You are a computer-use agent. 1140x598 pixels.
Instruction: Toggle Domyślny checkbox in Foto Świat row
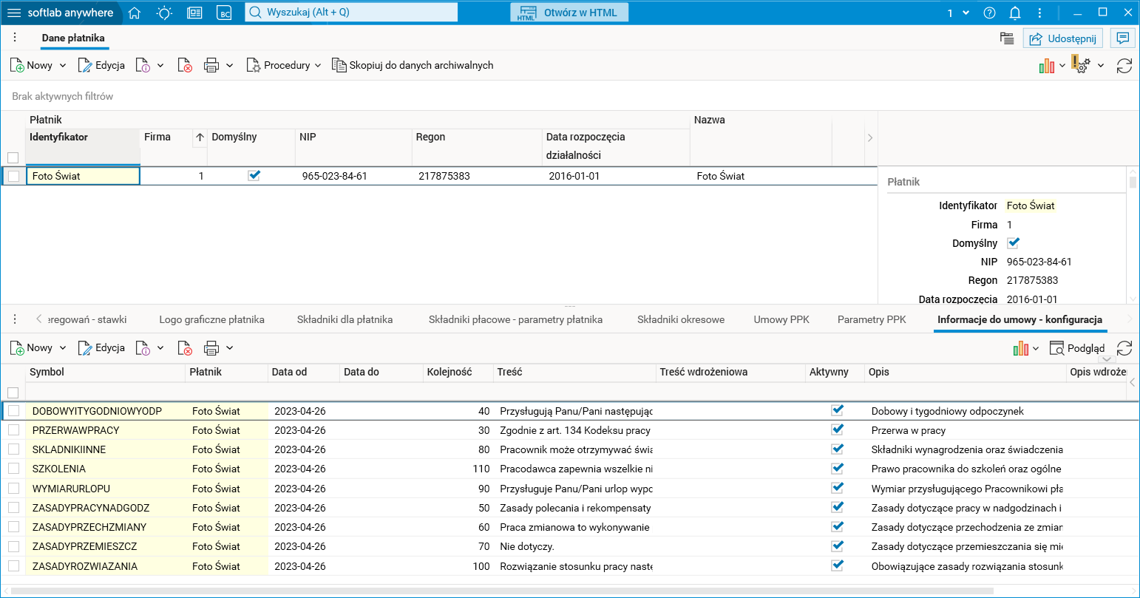click(254, 175)
